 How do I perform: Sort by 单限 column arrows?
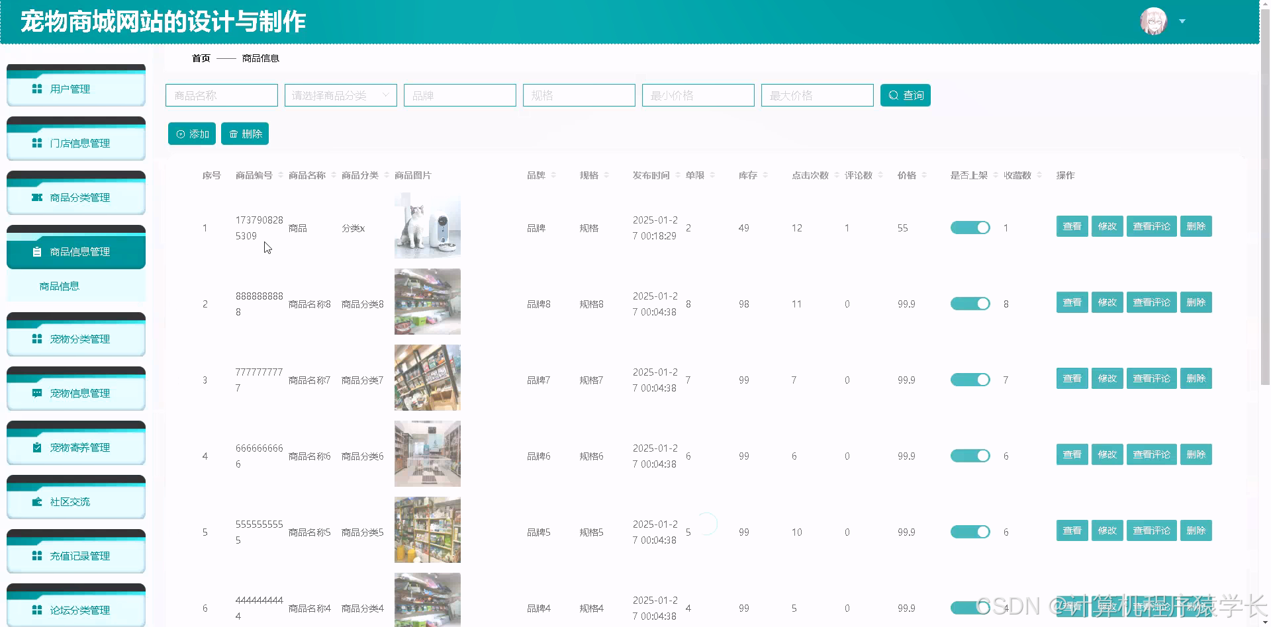[712, 175]
